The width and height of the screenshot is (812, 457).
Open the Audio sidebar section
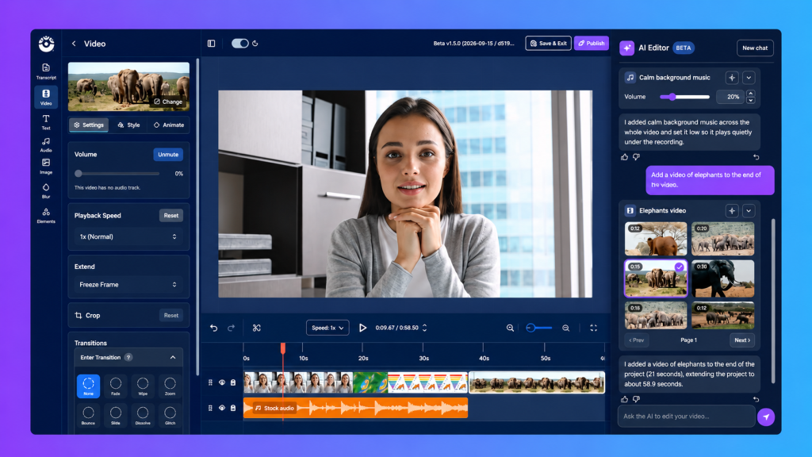click(x=46, y=144)
